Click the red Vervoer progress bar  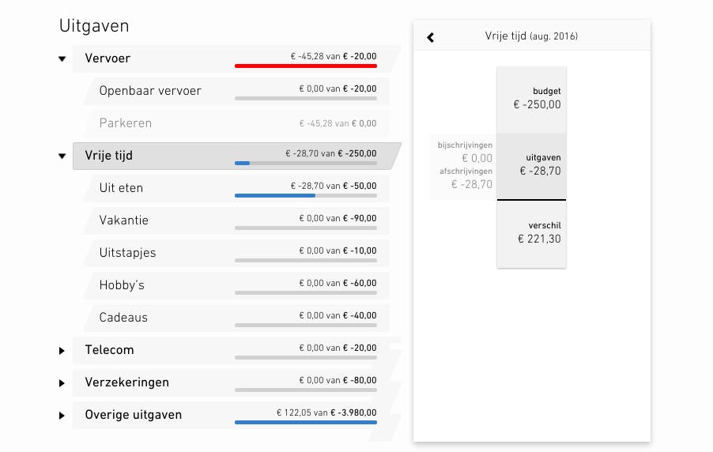point(305,66)
